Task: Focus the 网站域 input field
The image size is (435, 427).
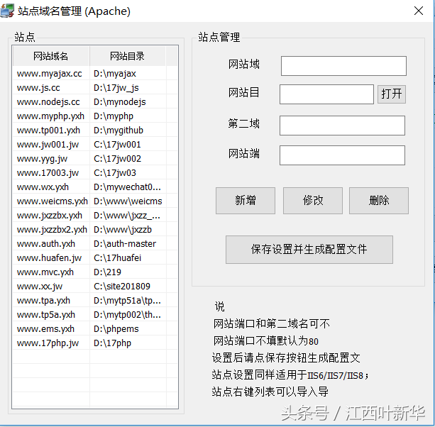Action: 343,66
